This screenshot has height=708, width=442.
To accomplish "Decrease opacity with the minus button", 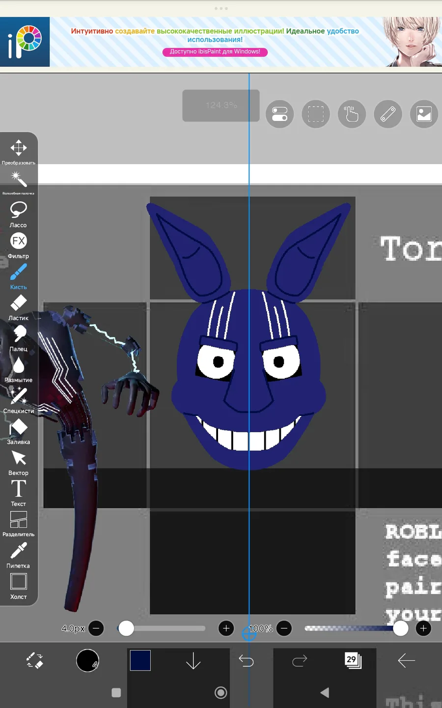I will pyautogui.click(x=284, y=628).
